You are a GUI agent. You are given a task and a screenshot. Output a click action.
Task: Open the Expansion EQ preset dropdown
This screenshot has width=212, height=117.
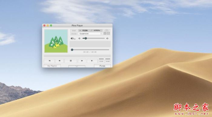point(90,34)
